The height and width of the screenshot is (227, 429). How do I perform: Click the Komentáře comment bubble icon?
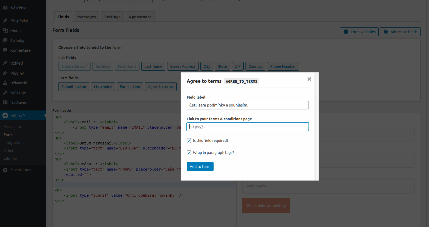tap(5, 50)
